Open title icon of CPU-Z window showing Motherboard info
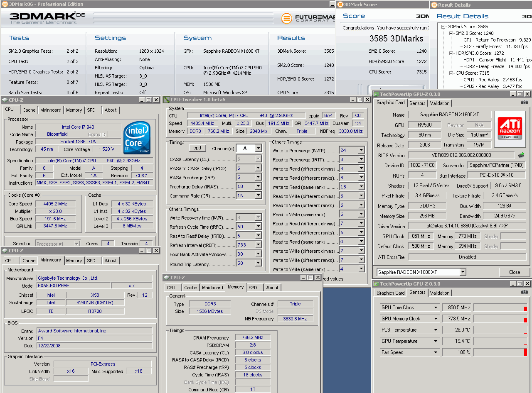The width and height of the screenshot is (532, 393). [5, 251]
